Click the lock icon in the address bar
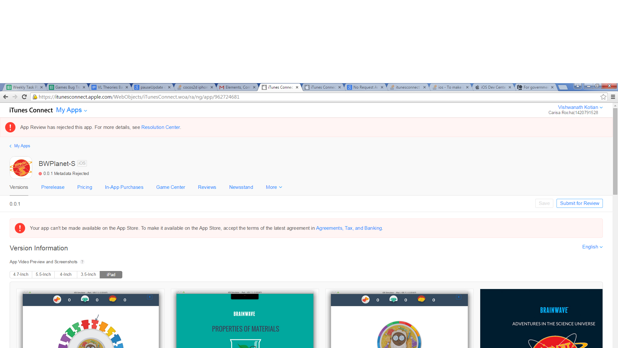 pos(35,97)
